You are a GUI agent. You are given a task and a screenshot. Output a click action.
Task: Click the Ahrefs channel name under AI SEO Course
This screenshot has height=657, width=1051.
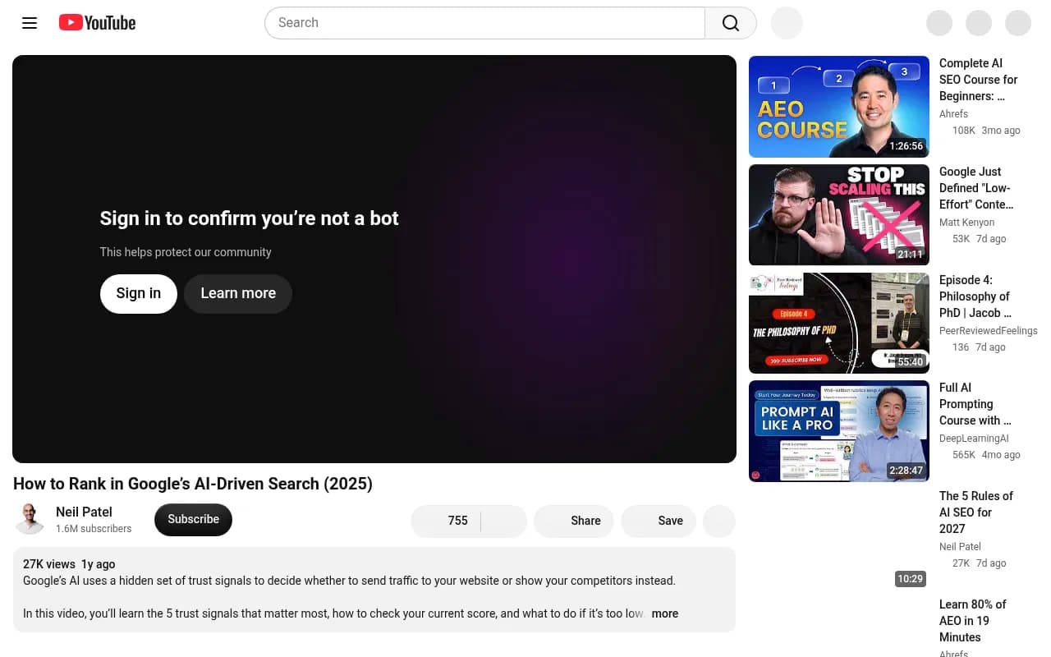pos(953,114)
